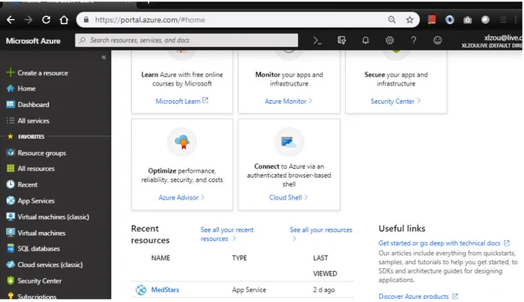
Task: Bookmark this page with the star icon
Action: (x=410, y=20)
